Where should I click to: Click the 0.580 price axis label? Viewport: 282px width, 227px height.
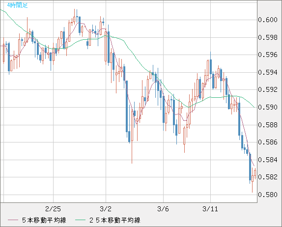[x=268, y=195]
